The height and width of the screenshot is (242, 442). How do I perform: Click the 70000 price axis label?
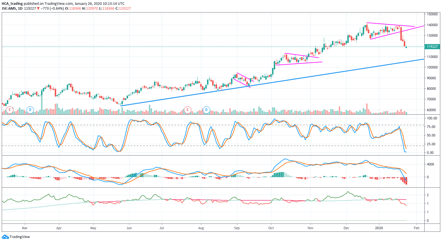(431, 99)
